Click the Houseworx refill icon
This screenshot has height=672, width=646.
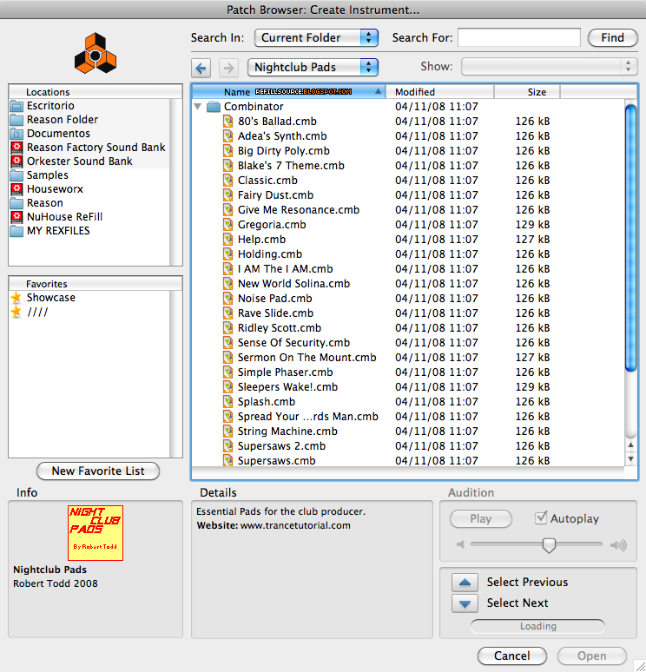tap(16, 189)
